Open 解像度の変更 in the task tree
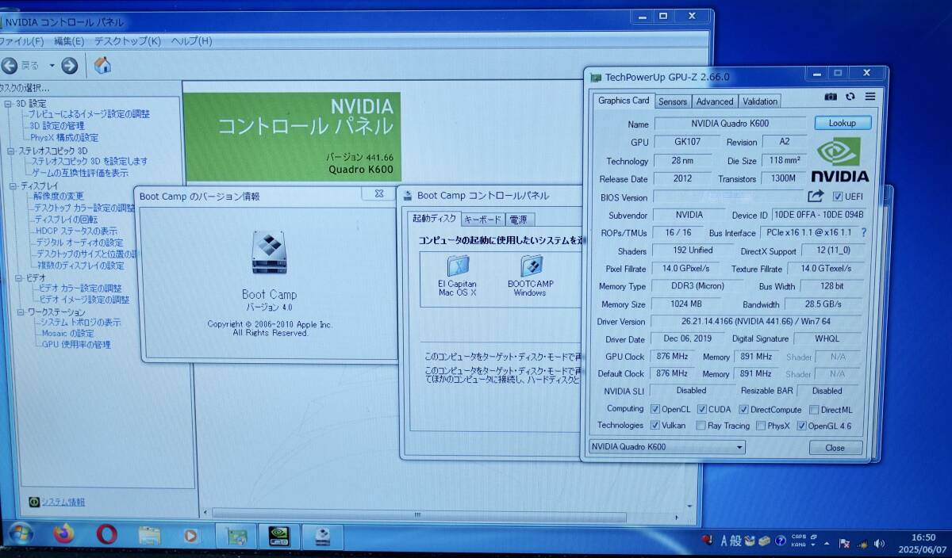This screenshot has height=558, width=952. (58, 197)
